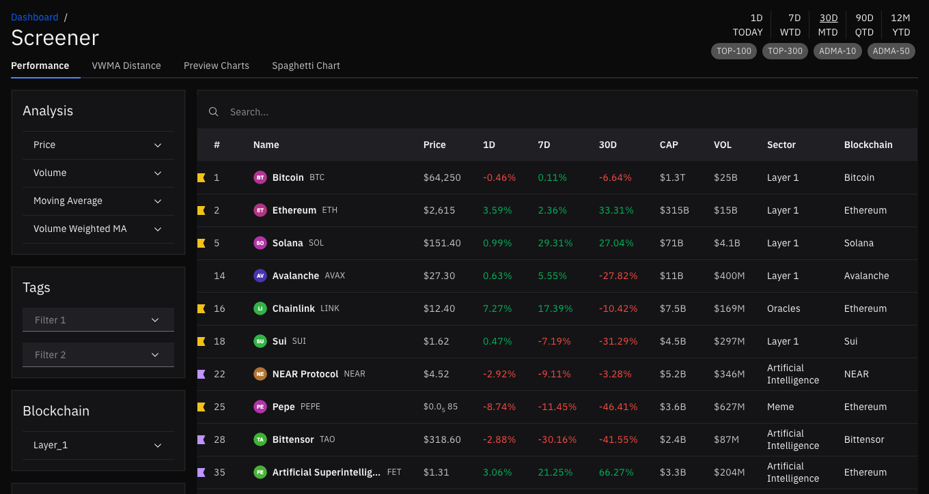
Task: Select the 7D WTD timeframe
Action: pyautogui.click(x=790, y=25)
